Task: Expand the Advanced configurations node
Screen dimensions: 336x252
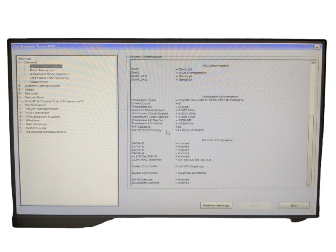Action: [x=21, y=132]
